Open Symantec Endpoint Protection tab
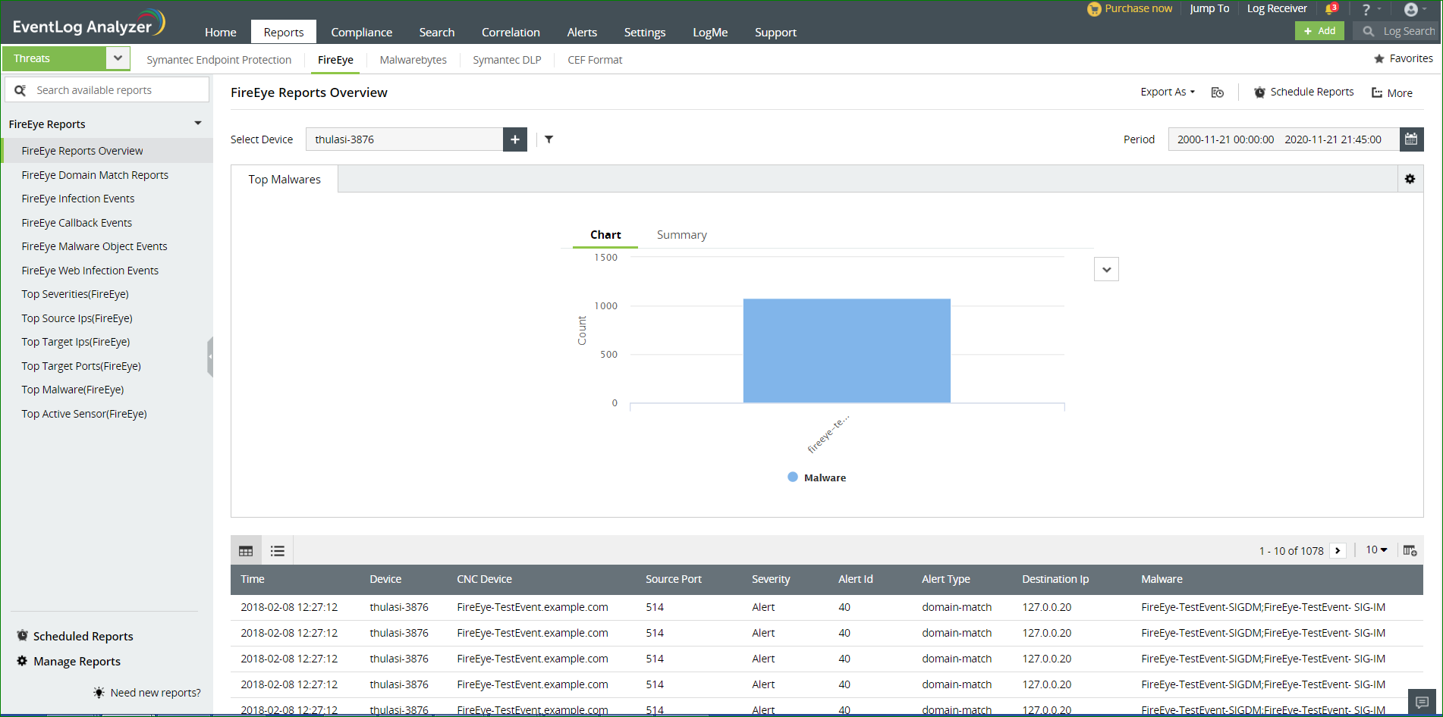This screenshot has height=717, width=1443. coord(218,60)
